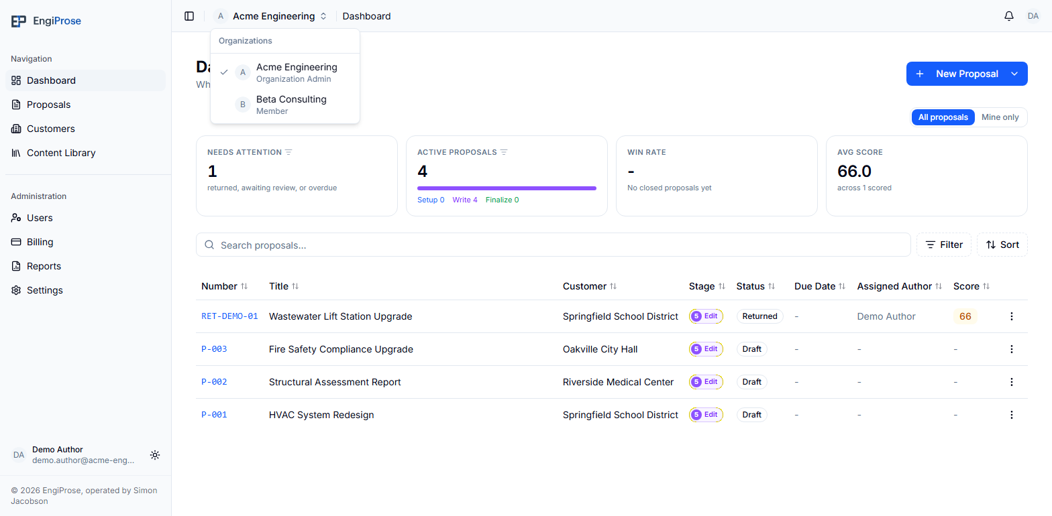
Task: Open the Sort options
Action: 1002,245
